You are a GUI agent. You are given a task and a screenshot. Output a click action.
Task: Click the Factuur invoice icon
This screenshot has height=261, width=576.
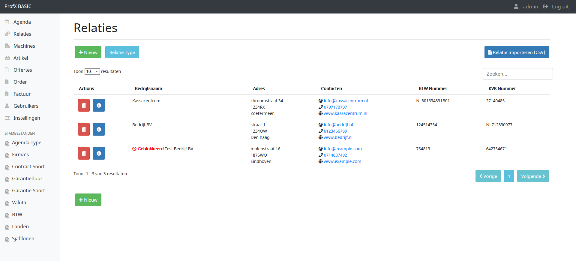tap(7, 94)
